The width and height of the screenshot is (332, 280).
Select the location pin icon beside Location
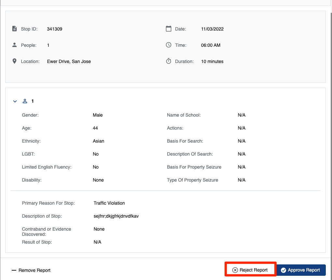click(x=15, y=61)
